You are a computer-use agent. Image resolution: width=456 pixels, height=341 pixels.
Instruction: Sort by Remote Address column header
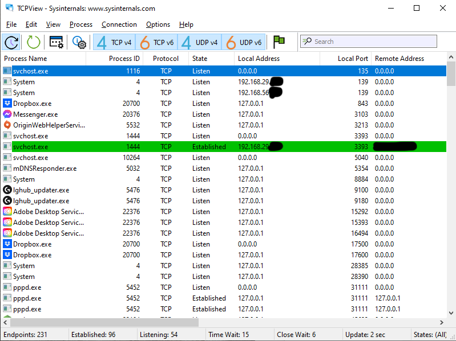click(409, 59)
